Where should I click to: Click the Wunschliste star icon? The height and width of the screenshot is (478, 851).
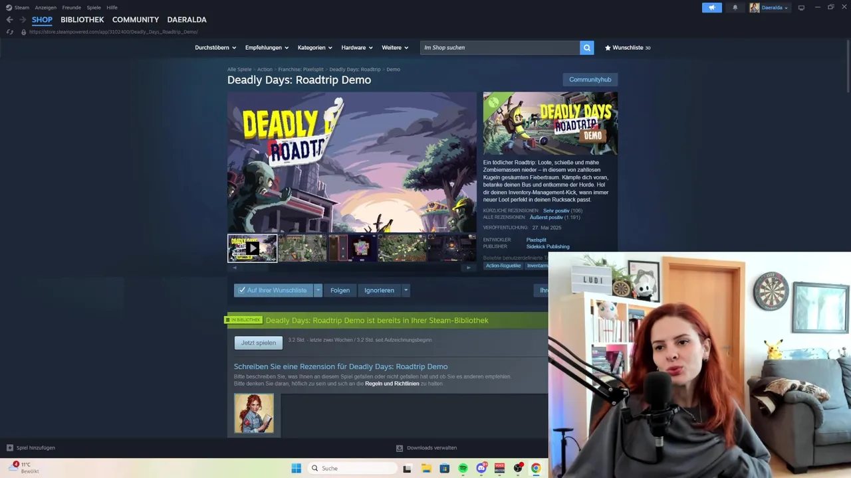coord(608,48)
